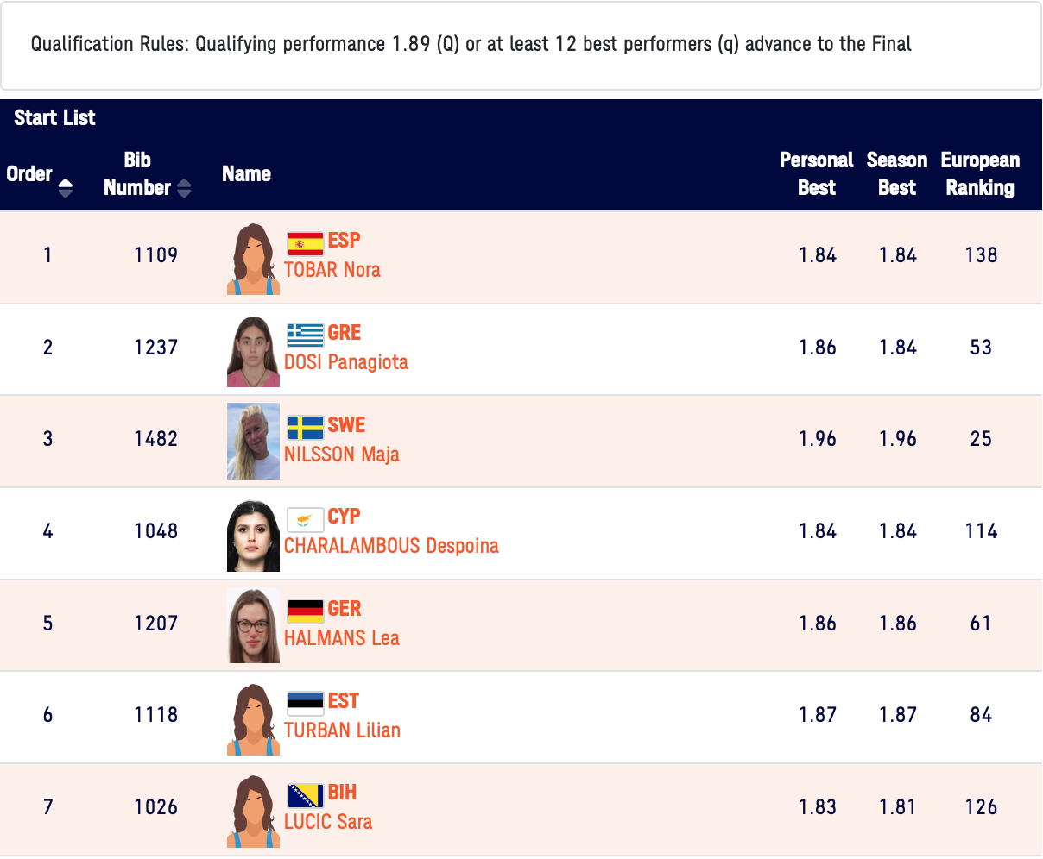Click the Sweden flag icon
The width and height of the screenshot is (1043, 859).
pyautogui.click(x=305, y=427)
